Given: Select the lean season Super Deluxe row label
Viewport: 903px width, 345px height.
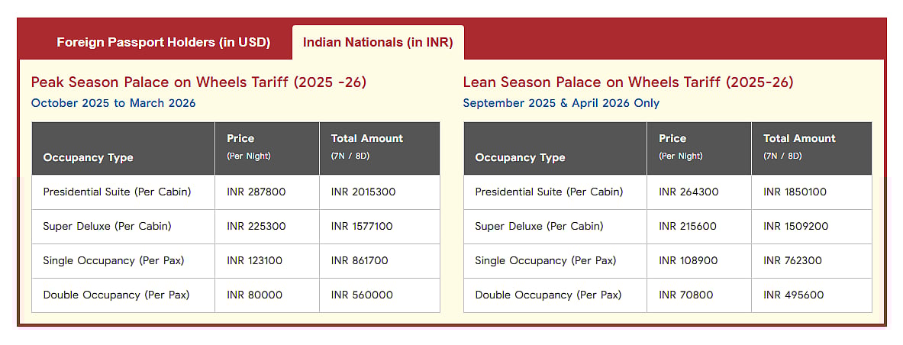Looking at the screenshot, I should pyautogui.click(x=539, y=227).
